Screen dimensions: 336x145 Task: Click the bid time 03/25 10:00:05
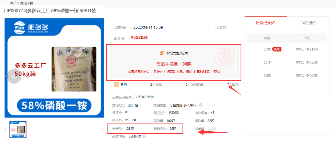(x=307, y=75)
